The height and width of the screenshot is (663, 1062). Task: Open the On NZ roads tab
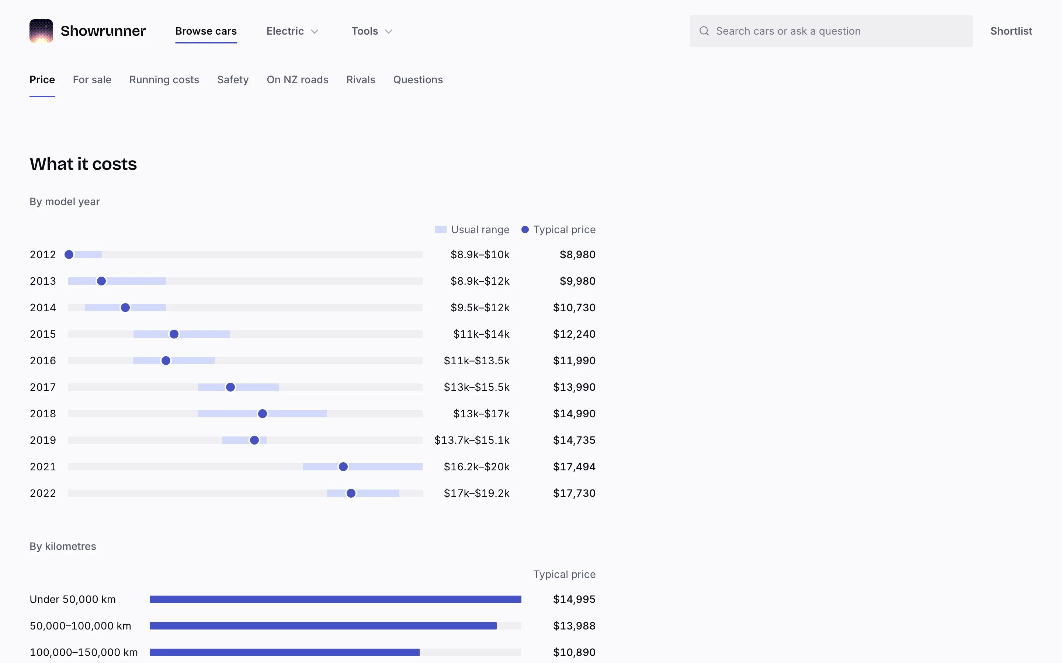coord(298,80)
